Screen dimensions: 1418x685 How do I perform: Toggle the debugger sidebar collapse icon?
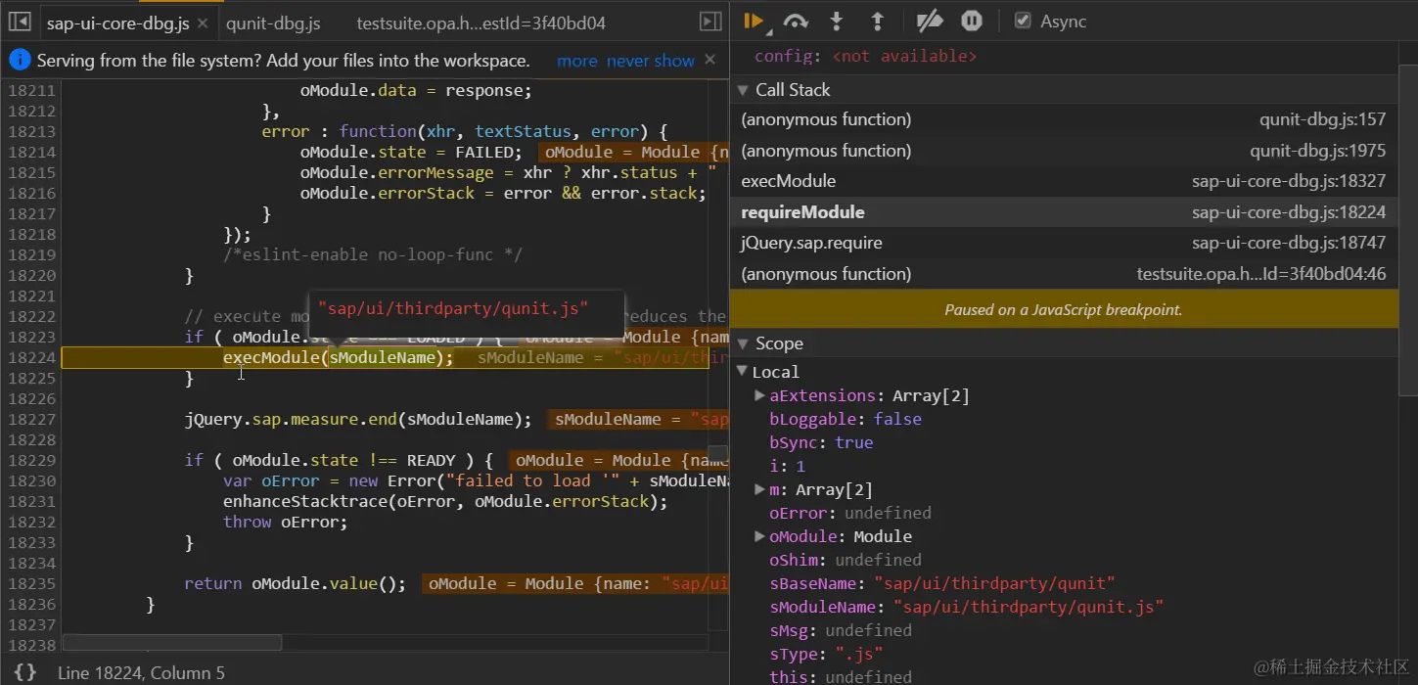pos(710,22)
